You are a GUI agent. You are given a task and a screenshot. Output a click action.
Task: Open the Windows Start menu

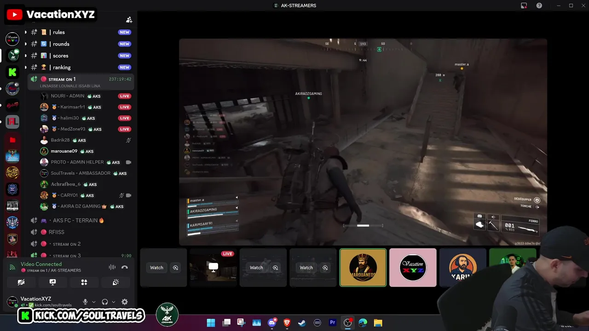click(x=211, y=323)
